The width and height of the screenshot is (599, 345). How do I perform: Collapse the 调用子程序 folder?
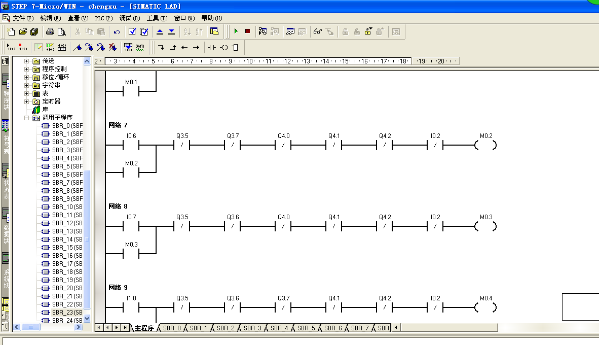coord(27,118)
